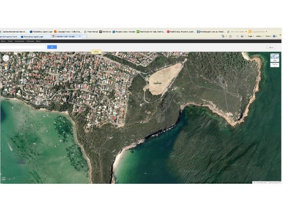Screen dimensions: 295x221
Task: Open Calendar in the Google bar
Action: (30, 41)
